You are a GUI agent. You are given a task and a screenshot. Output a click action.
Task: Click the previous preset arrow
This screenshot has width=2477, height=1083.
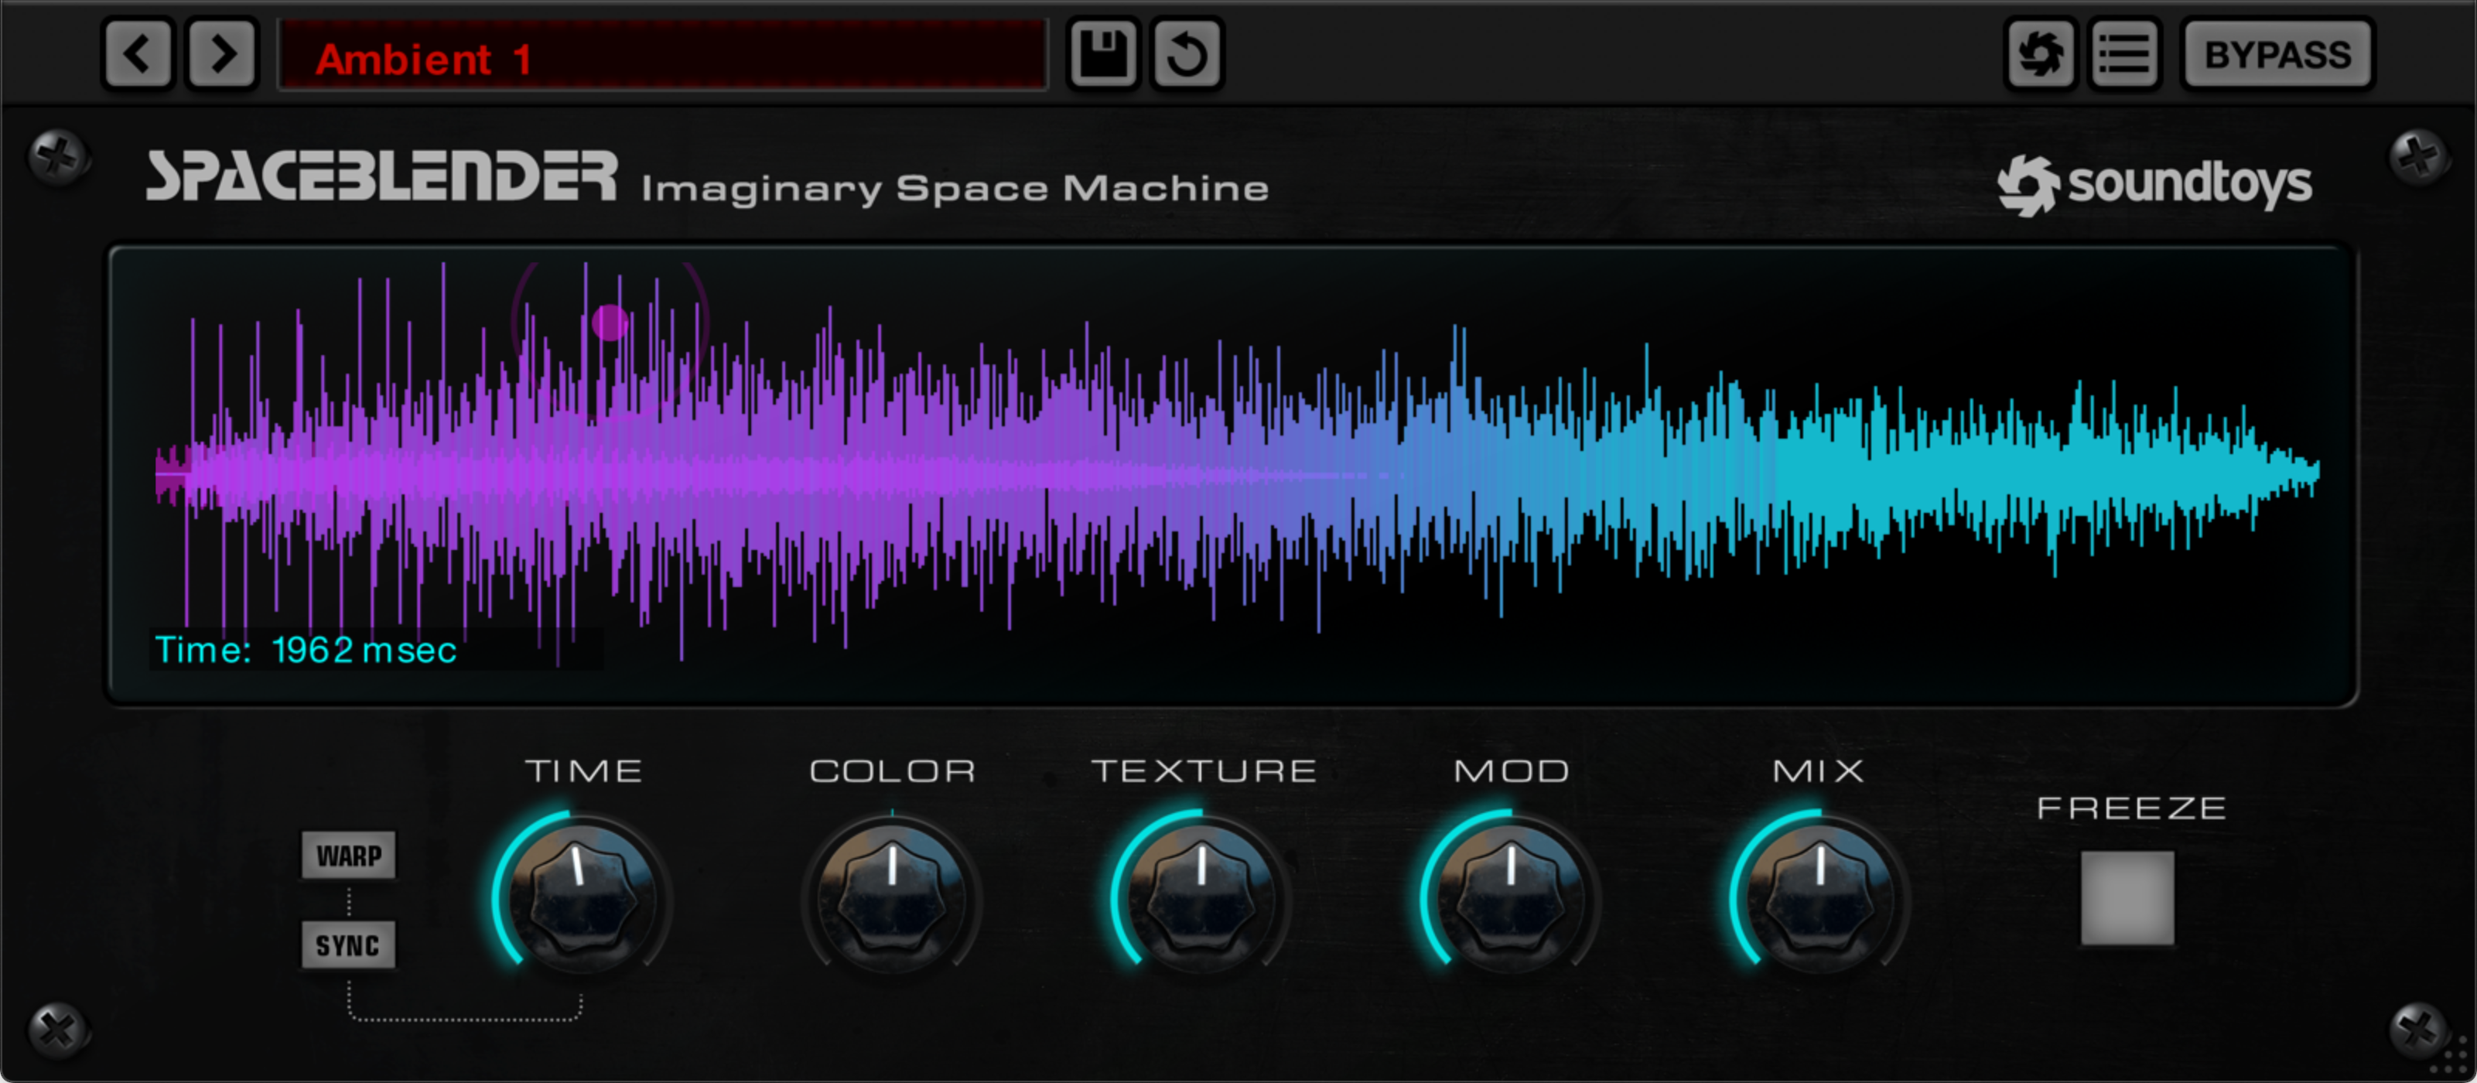[137, 54]
